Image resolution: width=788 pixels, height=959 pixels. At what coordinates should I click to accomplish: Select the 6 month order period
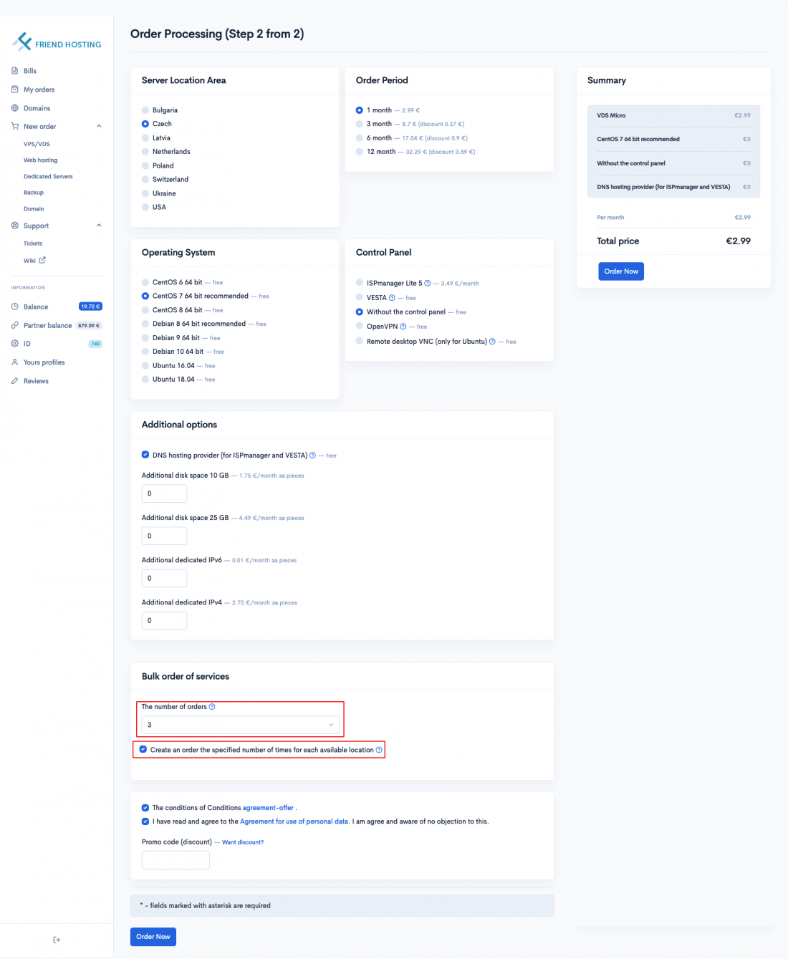360,138
